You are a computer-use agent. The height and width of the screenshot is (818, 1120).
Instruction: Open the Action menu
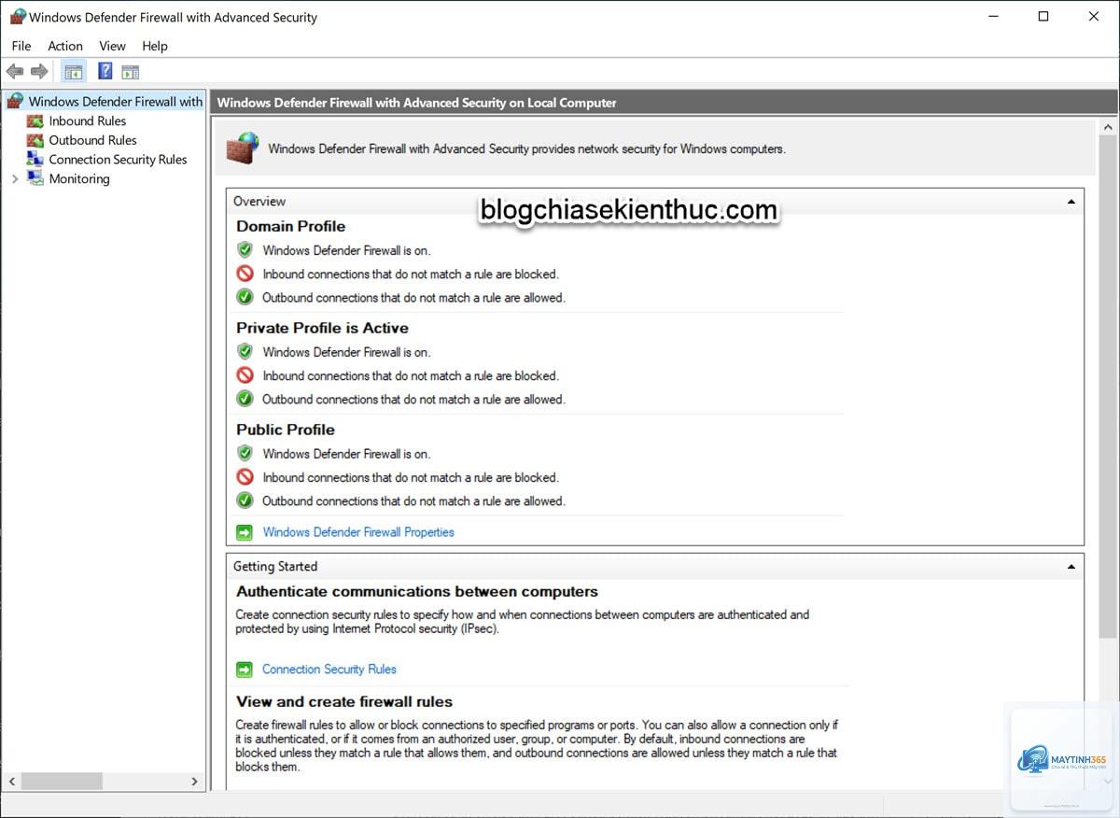click(65, 46)
